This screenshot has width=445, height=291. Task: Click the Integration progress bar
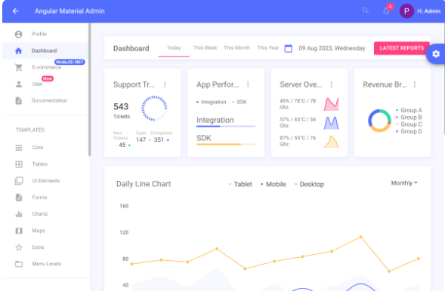coord(226,126)
